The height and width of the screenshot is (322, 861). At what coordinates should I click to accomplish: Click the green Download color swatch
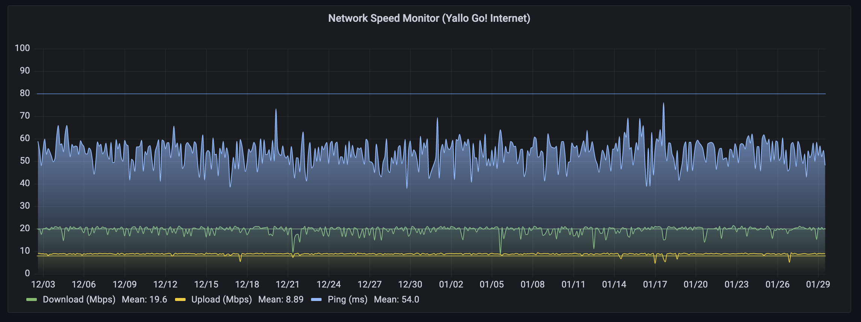coord(32,299)
